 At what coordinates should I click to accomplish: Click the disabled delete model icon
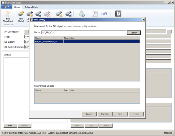(x=47, y=14)
